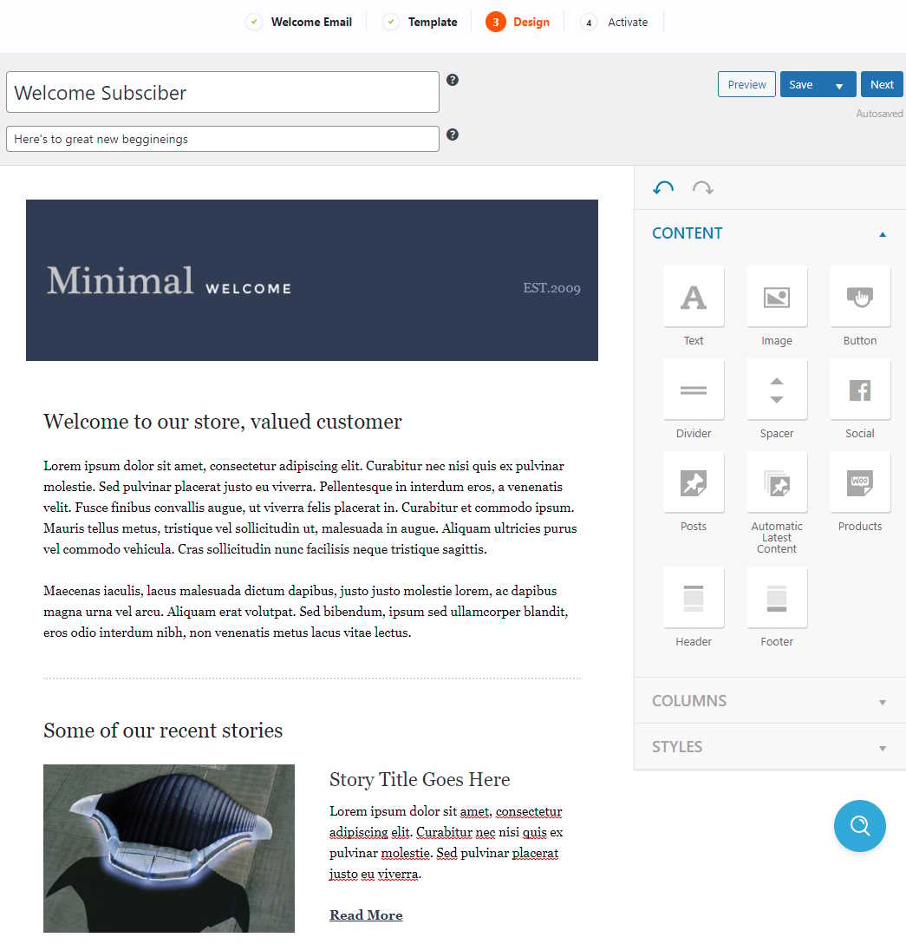
Task: Select the Social content block
Action: point(860,390)
